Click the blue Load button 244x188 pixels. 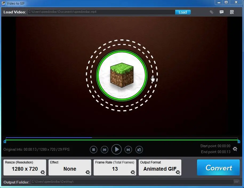(183, 12)
